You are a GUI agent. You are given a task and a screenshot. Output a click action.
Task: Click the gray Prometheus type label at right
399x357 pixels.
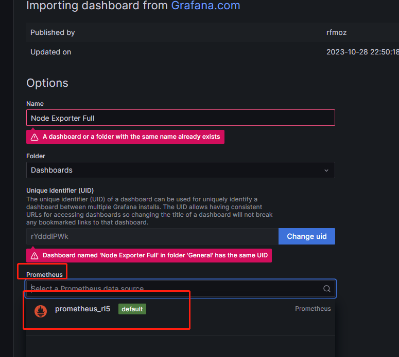(313, 309)
